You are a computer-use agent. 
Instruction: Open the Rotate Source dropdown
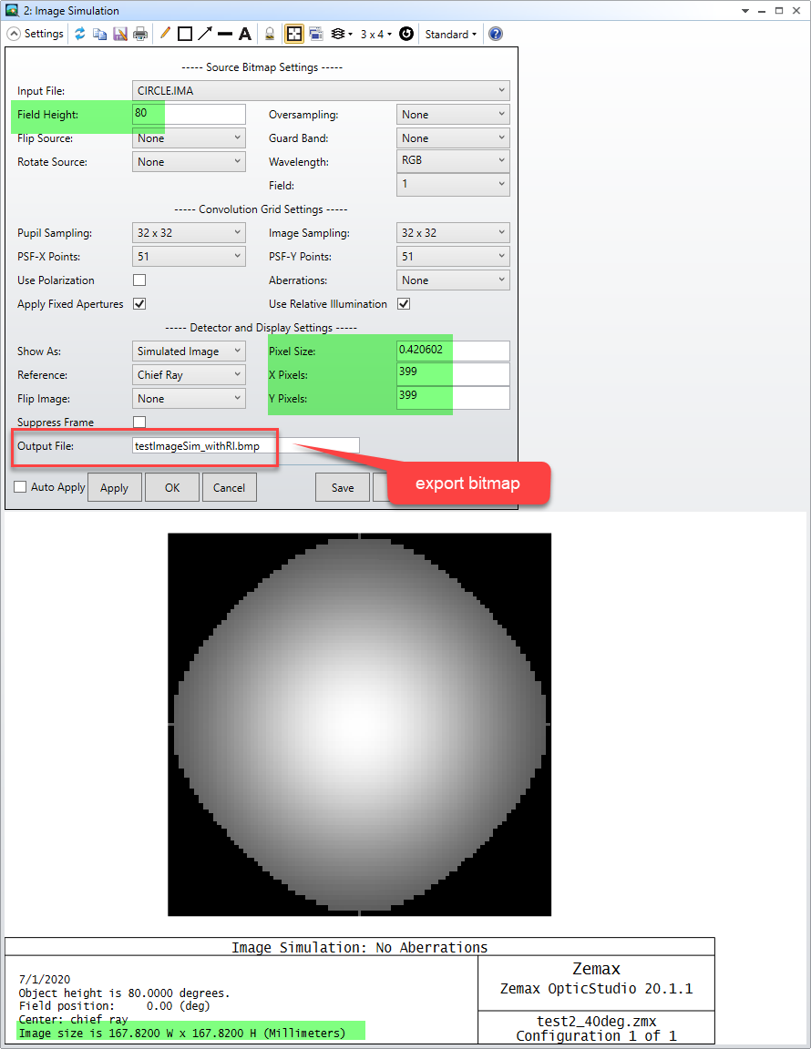point(189,161)
